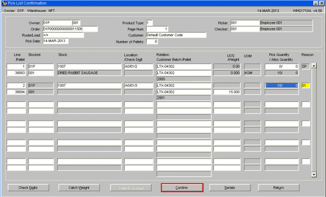The width and height of the screenshot is (326, 197).
Task: Click the scrollbar down arrow
Action: click(x=314, y=175)
